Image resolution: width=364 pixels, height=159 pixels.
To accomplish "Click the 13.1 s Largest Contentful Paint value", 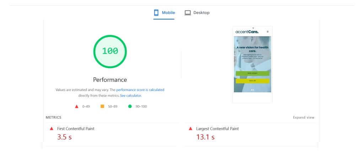I will click(x=205, y=137).
